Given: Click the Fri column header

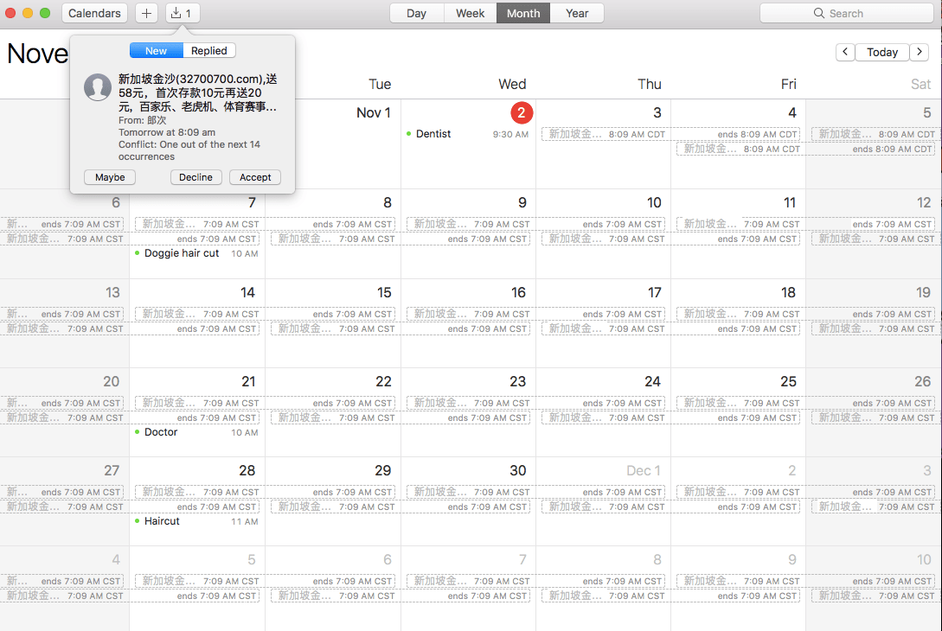Looking at the screenshot, I should coord(788,84).
